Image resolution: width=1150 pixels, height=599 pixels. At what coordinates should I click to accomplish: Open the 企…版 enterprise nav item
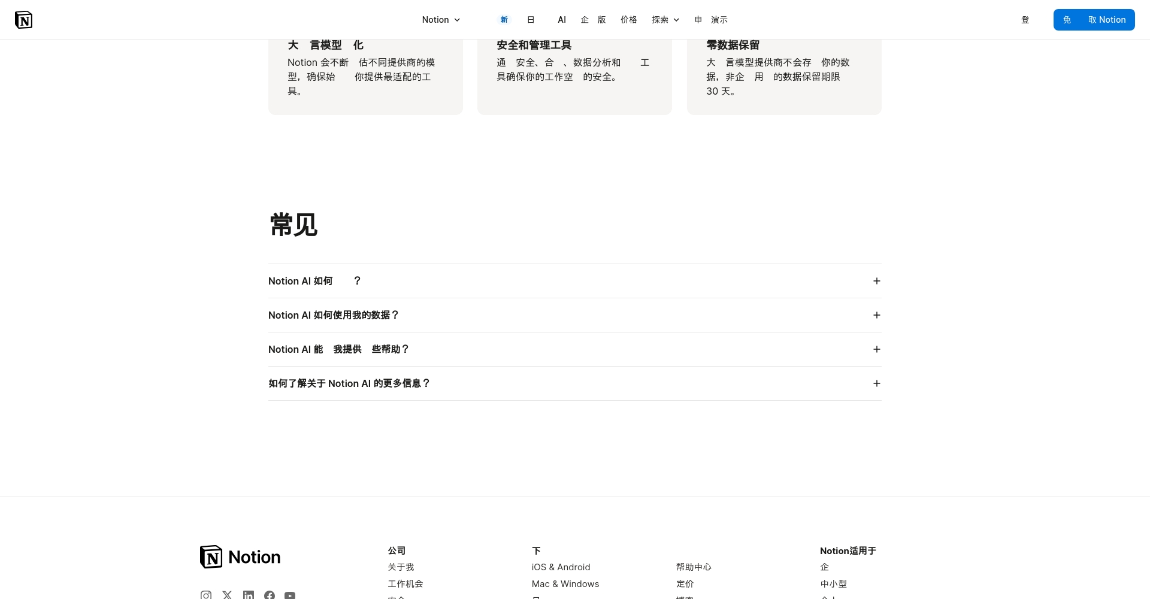[593, 20]
